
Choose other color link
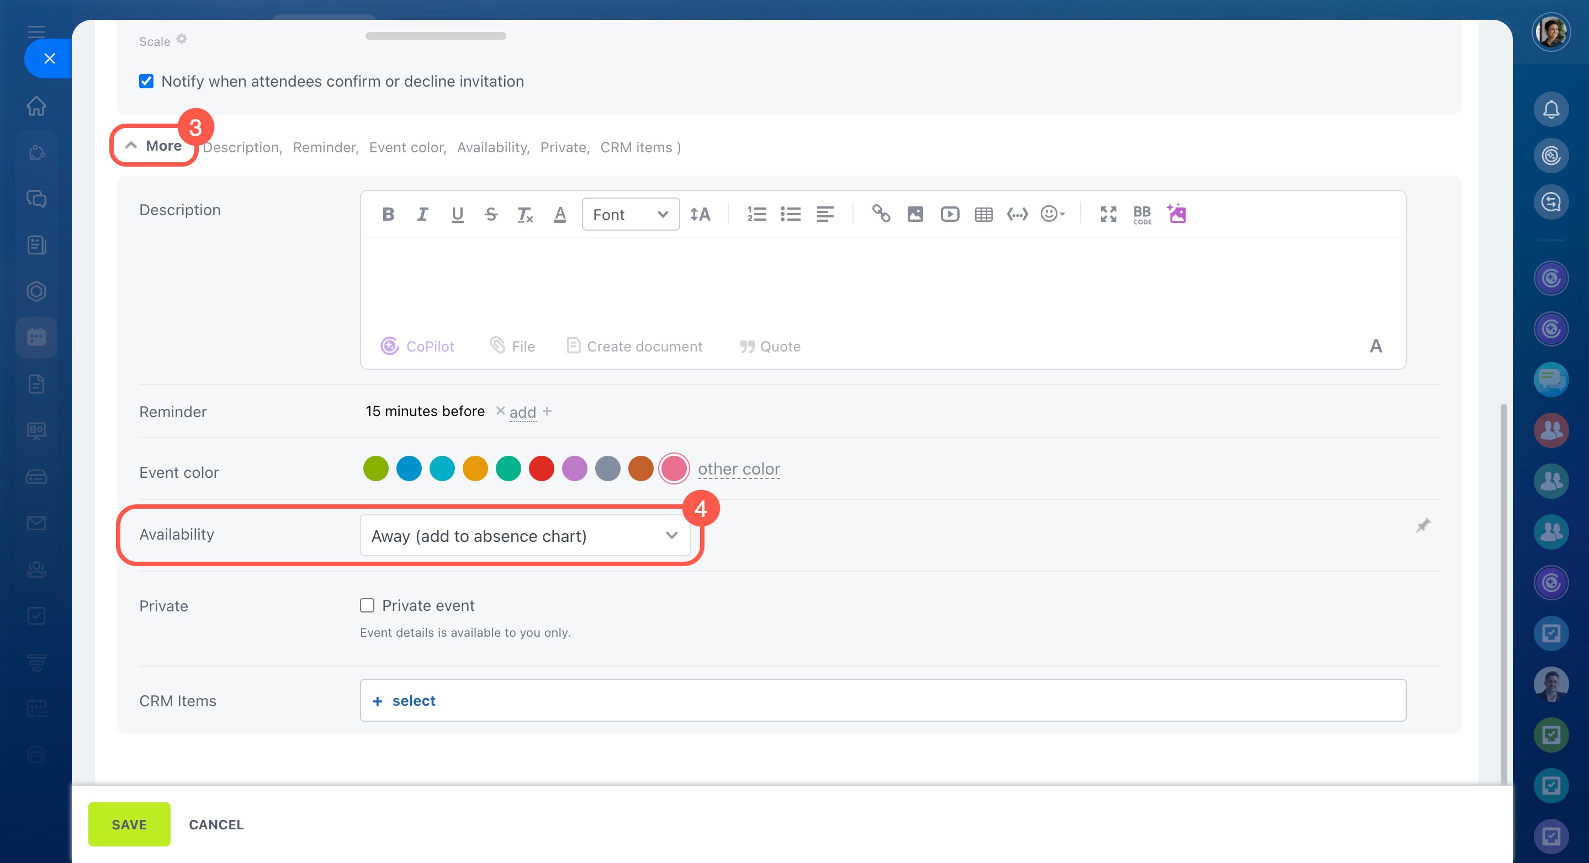click(739, 468)
